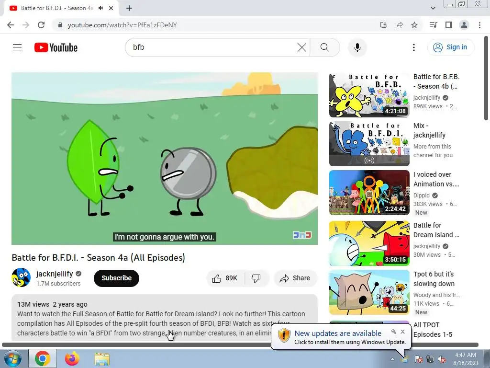Dislike the video with thumbs down

tap(256, 278)
